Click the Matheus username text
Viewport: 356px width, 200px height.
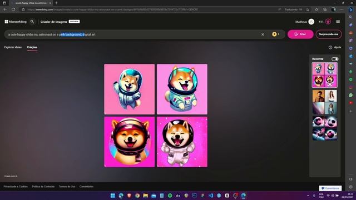301,22
